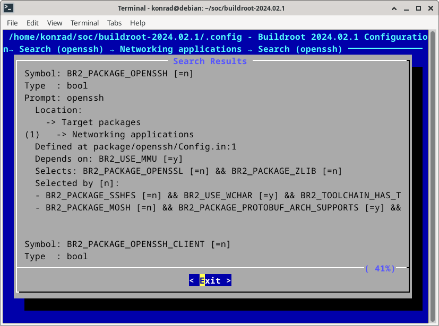
Task: Open the Edit menu
Action: click(x=32, y=23)
